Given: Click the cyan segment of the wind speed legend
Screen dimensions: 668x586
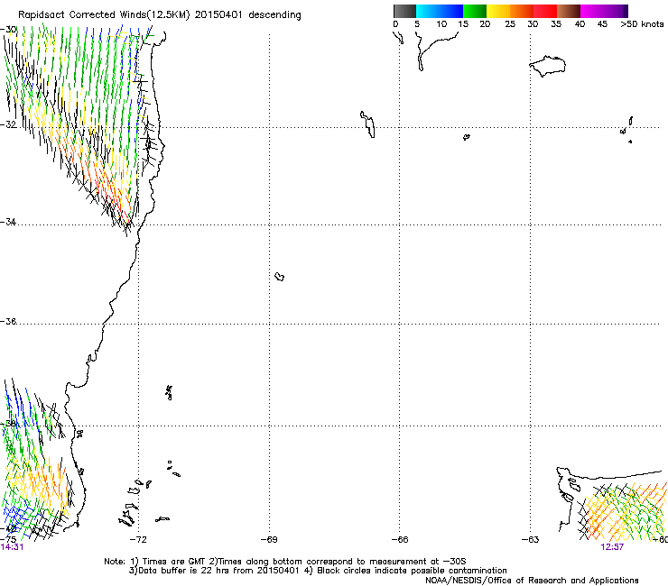Looking at the screenshot, I should (428, 11).
